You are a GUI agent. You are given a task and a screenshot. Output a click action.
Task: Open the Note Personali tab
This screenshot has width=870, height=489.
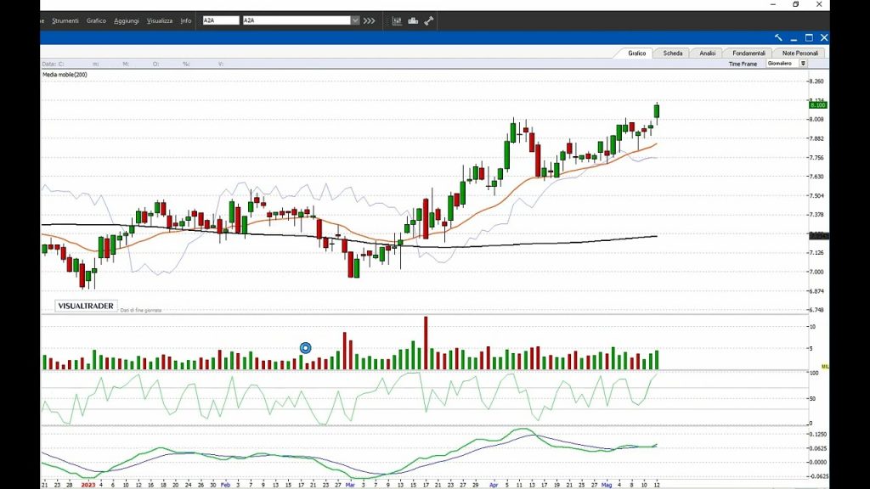[800, 53]
